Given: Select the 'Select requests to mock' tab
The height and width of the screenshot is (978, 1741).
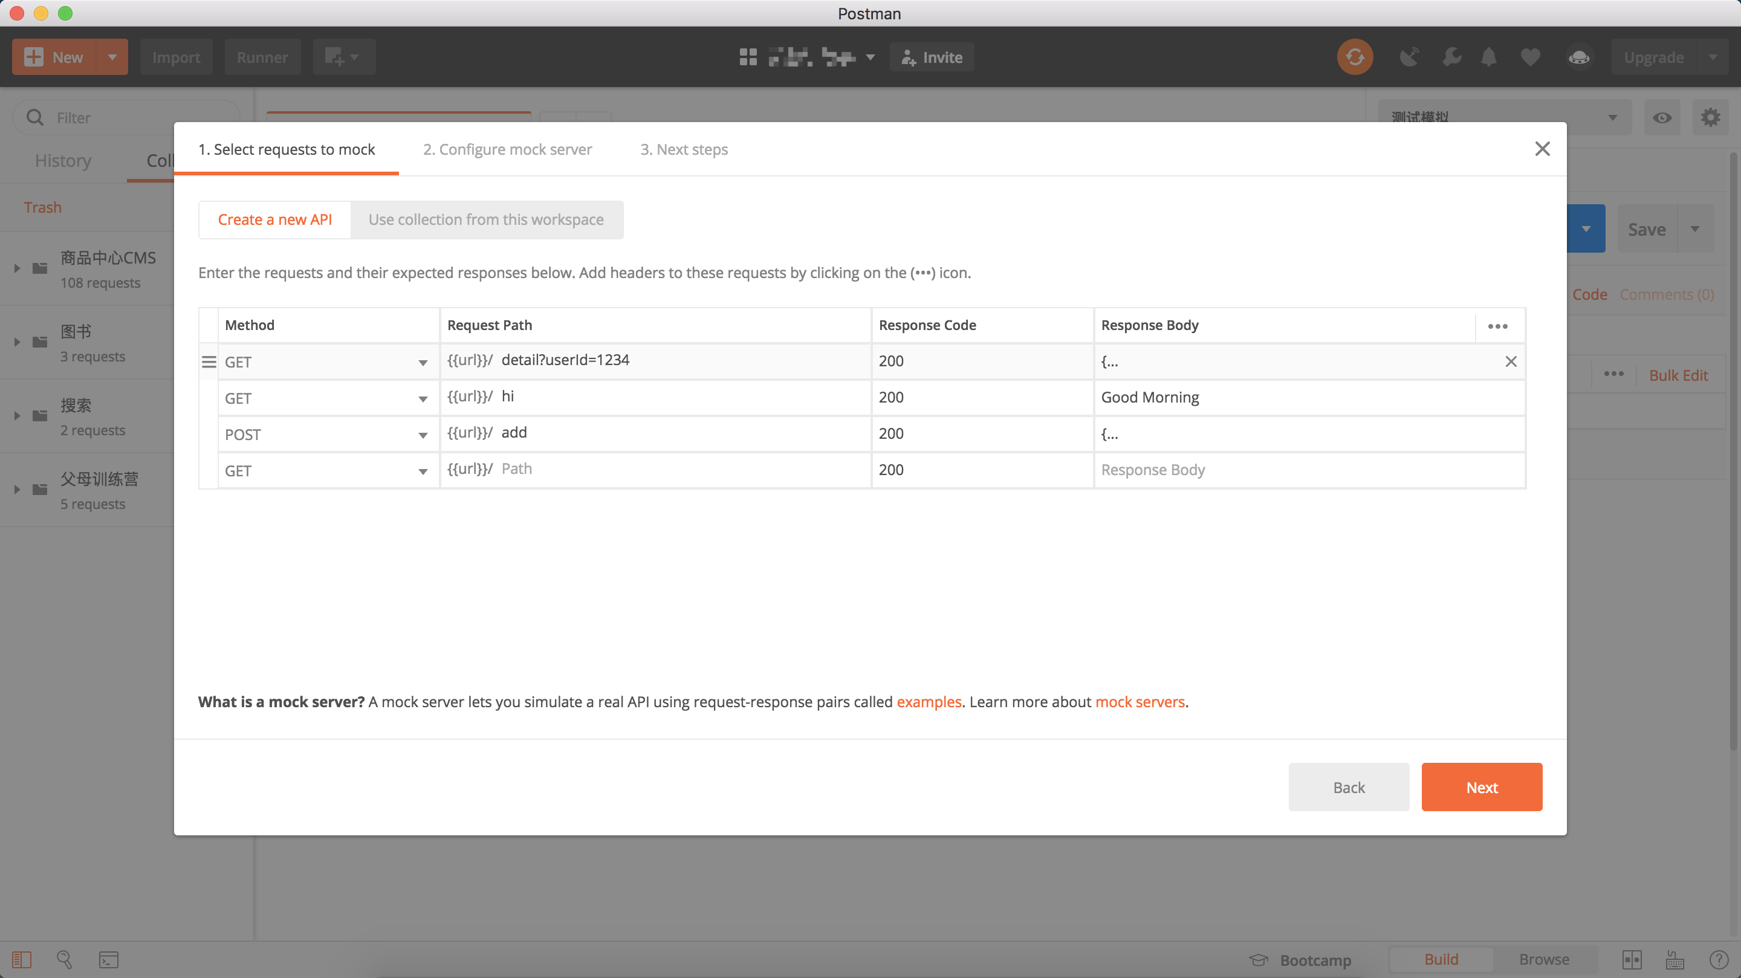Looking at the screenshot, I should point(287,149).
